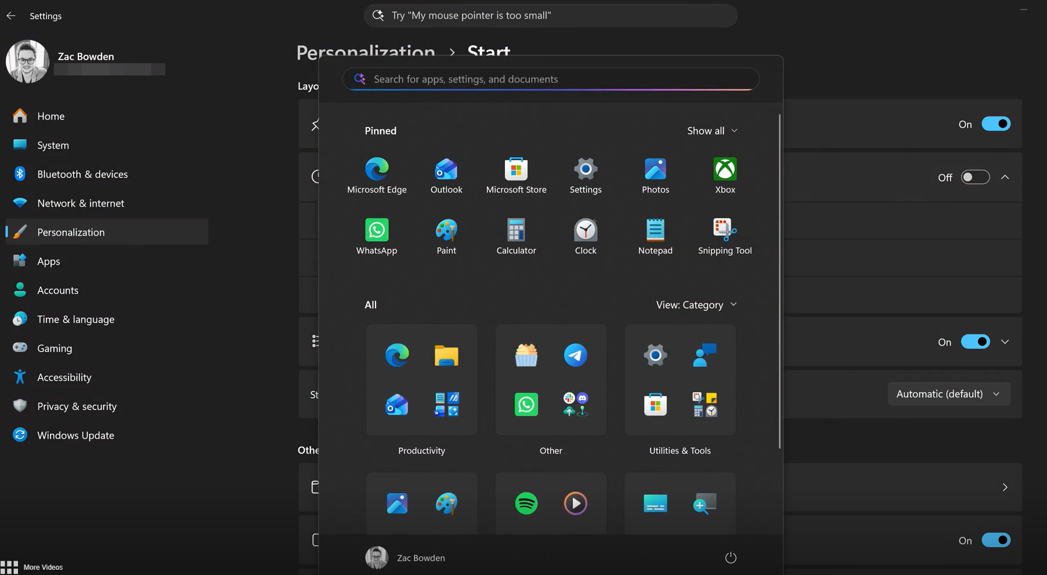Viewport: 1047px width, 575px height.
Task: Launch Outlook from the pinned section
Action: pos(446,176)
